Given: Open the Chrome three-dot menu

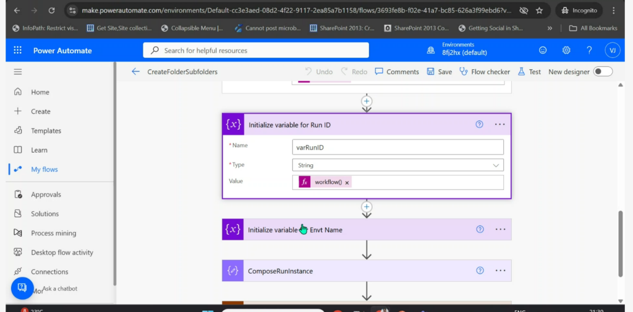Looking at the screenshot, I should (x=614, y=11).
